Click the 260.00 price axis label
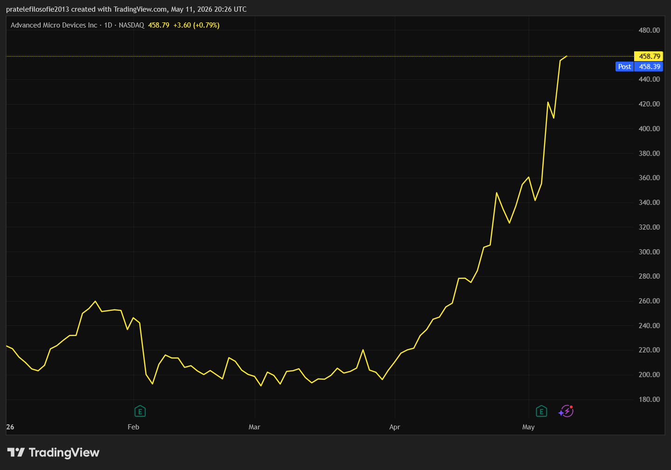The height and width of the screenshot is (470, 671). [649, 301]
